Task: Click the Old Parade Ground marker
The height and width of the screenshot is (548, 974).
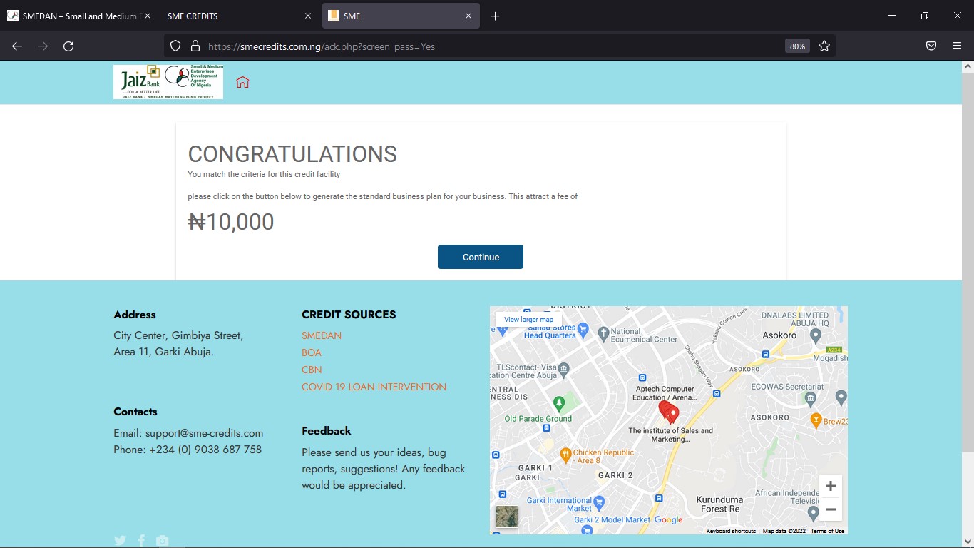Action: (560, 403)
